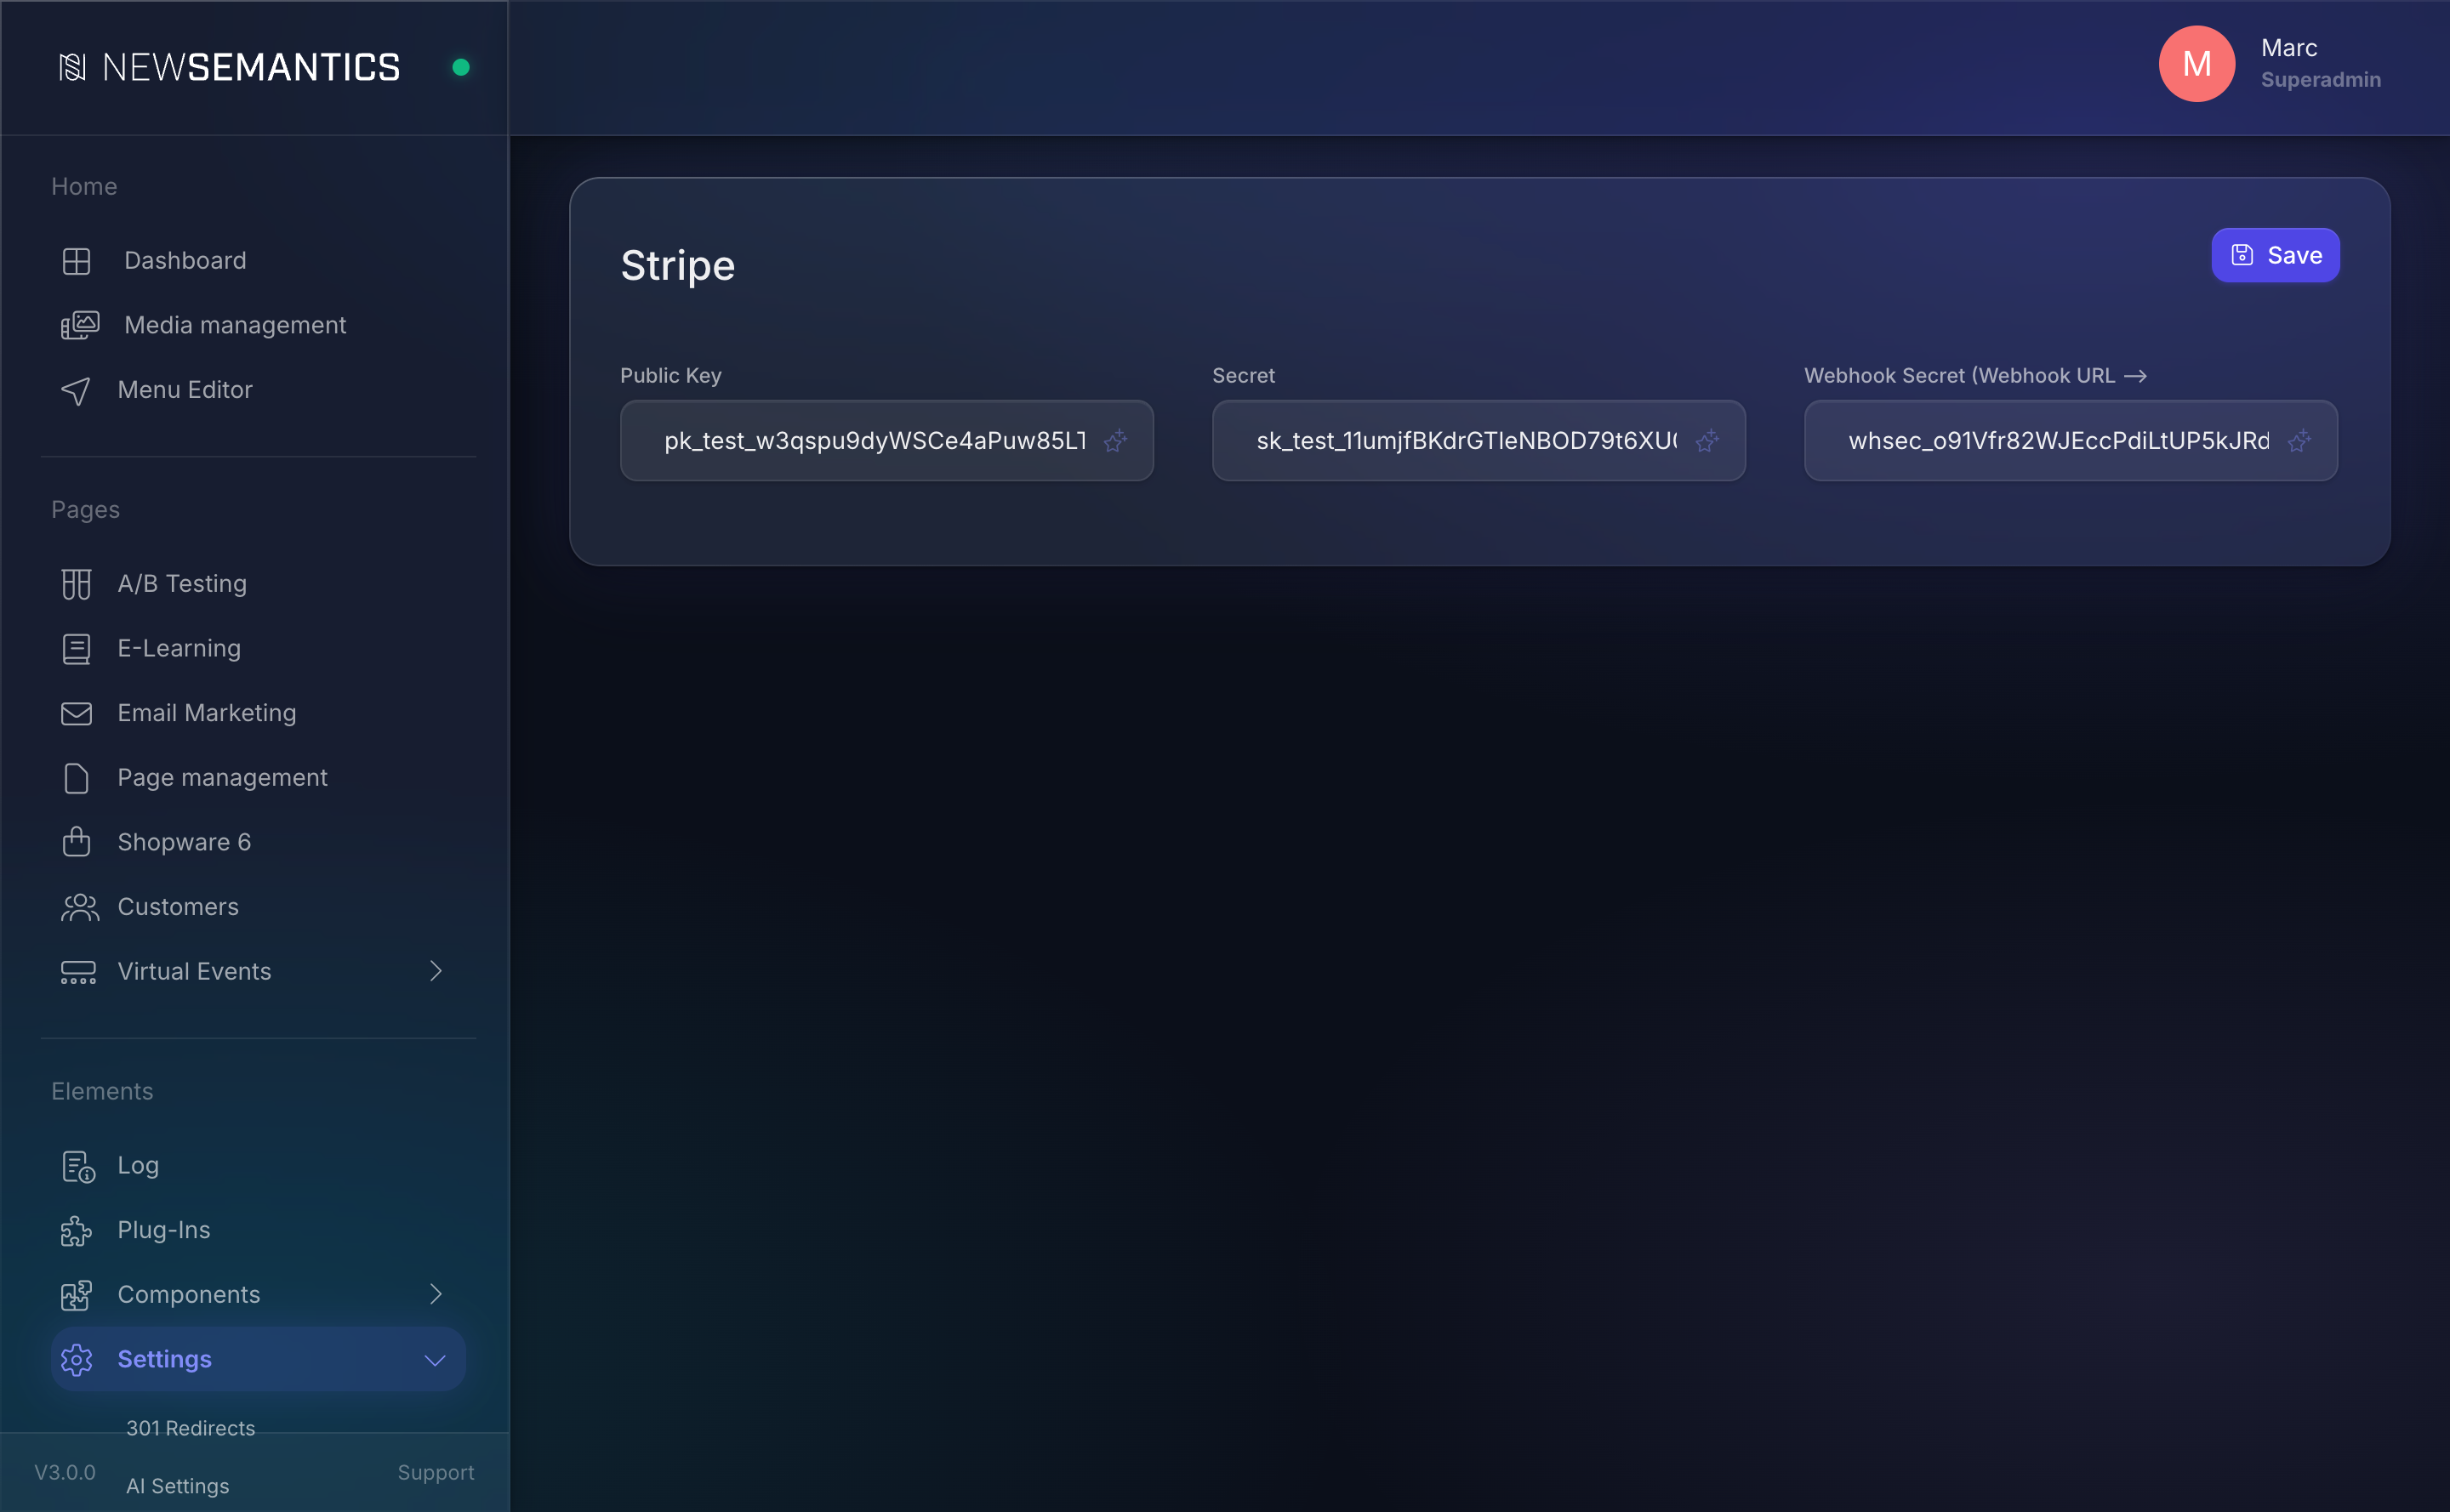The image size is (2450, 1512).
Task: Focus the Secret key input field
Action: [x=1479, y=441]
